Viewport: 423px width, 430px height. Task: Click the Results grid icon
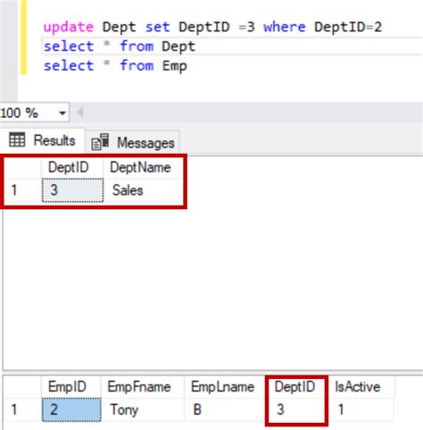coord(17,139)
